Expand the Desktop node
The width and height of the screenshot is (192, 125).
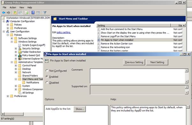16,69
